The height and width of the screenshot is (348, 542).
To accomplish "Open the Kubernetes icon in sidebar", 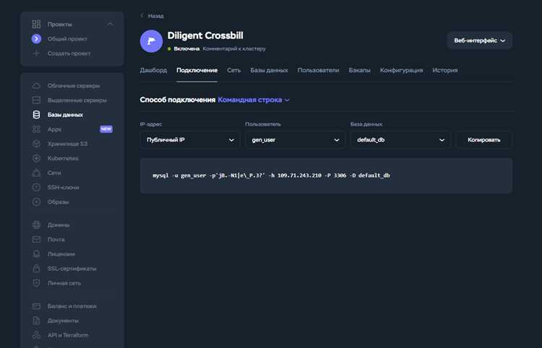I will pyautogui.click(x=36, y=158).
